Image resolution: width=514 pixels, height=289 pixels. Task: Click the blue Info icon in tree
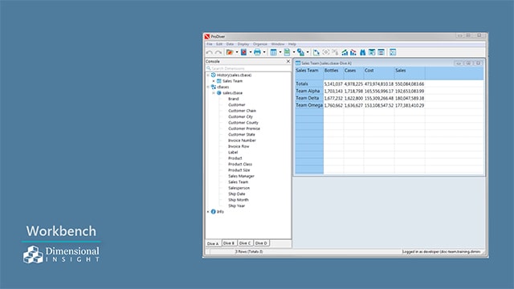tap(214, 212)
